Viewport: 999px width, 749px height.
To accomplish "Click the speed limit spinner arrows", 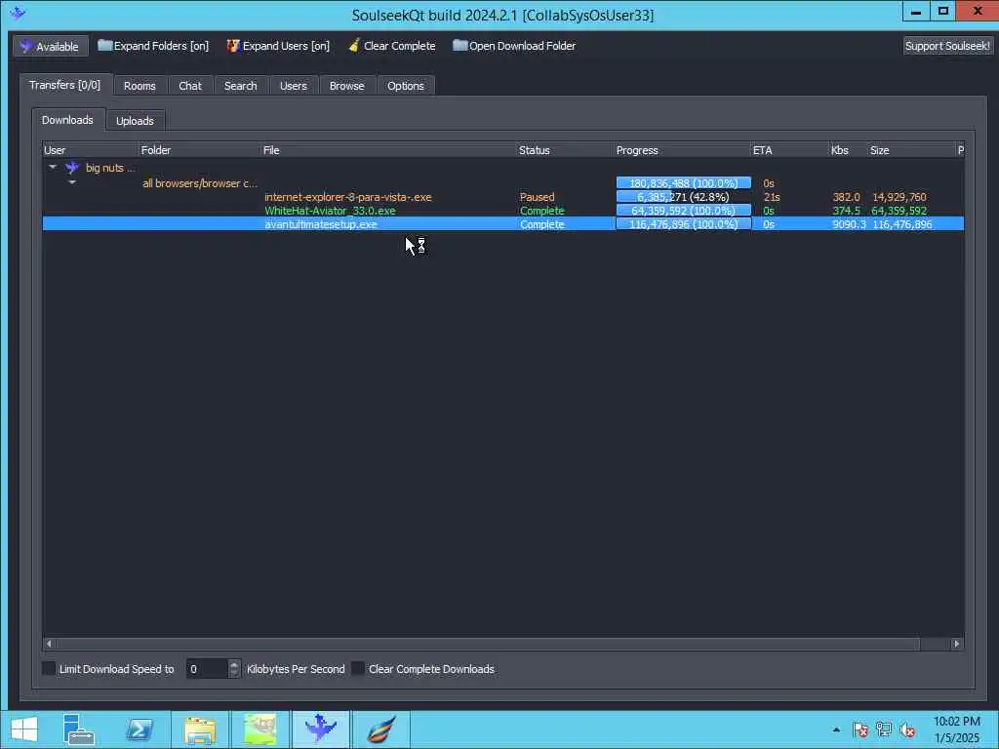I will coord(234,669).
